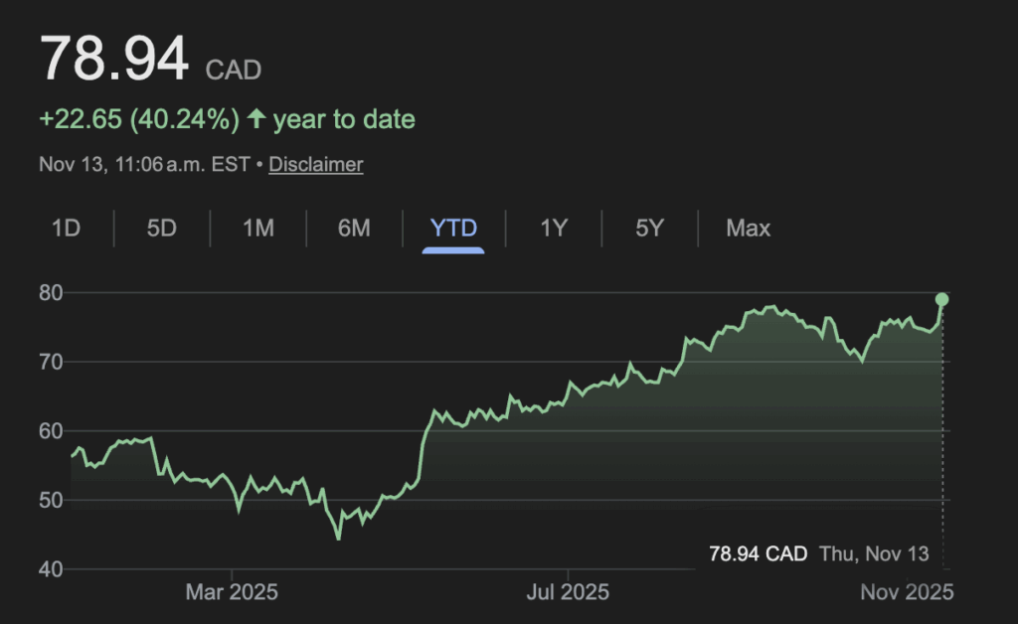The width and height of the screenshot is (1018, 624).
Task: Select the active YTD tab
Action: tap(453, 229)
